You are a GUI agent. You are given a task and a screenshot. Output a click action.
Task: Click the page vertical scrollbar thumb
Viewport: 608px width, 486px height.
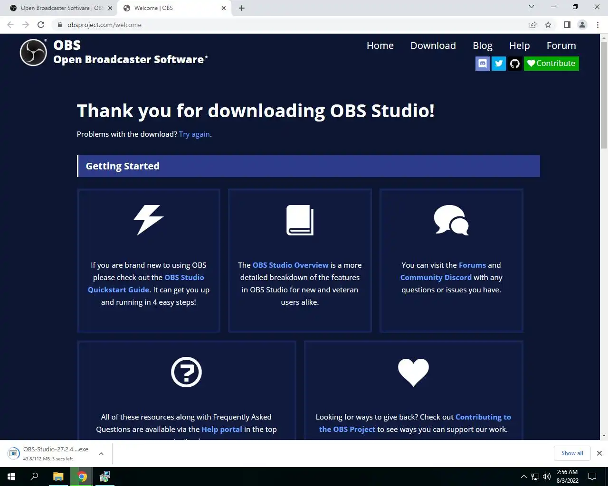click(x=604, y=95)
